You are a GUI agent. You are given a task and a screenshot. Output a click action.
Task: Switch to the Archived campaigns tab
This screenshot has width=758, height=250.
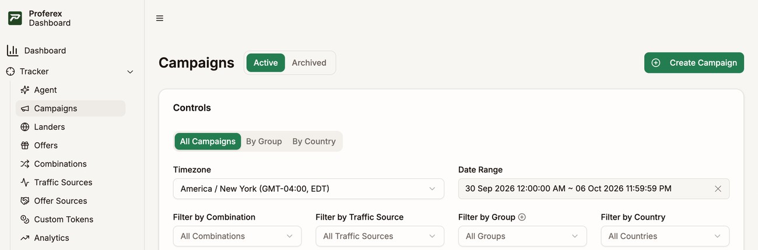pos(309,63)
